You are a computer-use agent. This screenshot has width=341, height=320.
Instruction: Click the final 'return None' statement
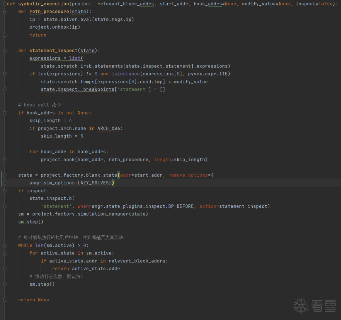click(x=34, y=300)
